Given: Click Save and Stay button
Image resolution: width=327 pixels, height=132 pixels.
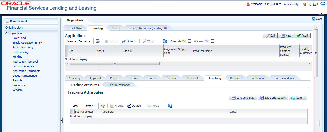Looking at the screenshot, I should pyautogui.click(x=243, y=98).
